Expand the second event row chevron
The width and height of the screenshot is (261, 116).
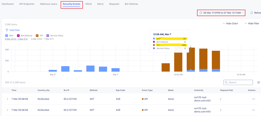pos(8,110)
